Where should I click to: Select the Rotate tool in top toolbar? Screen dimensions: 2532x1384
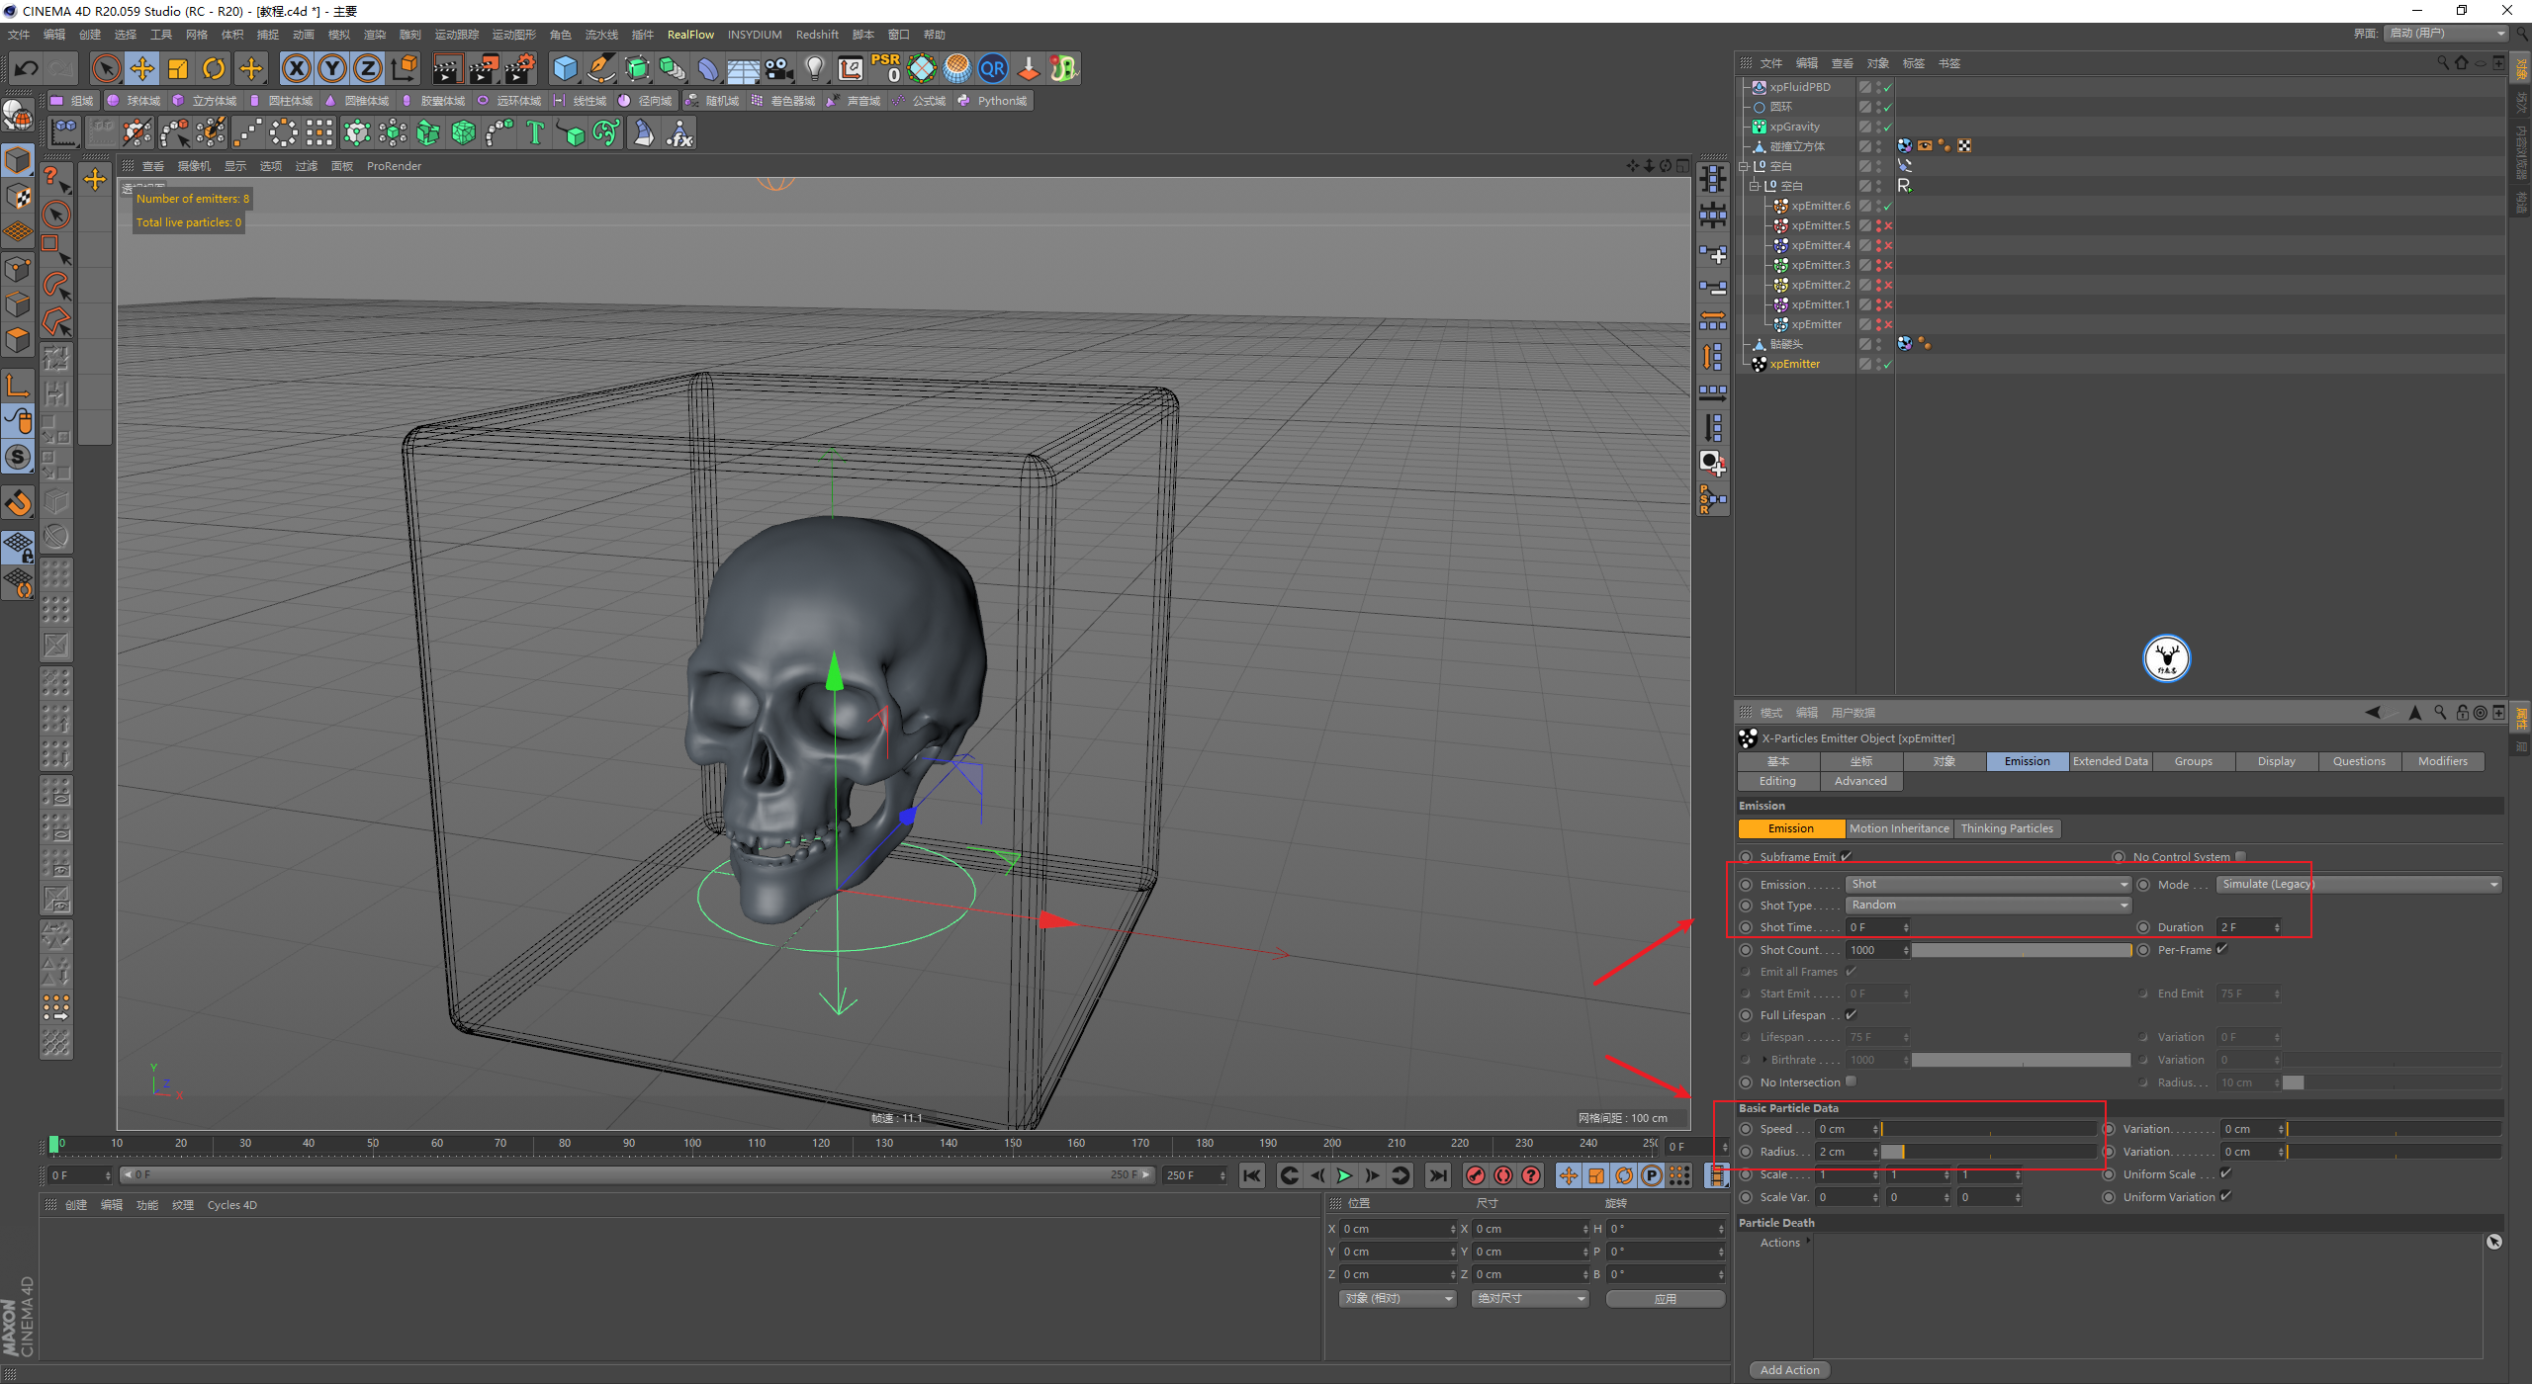[x=214, y=68]
